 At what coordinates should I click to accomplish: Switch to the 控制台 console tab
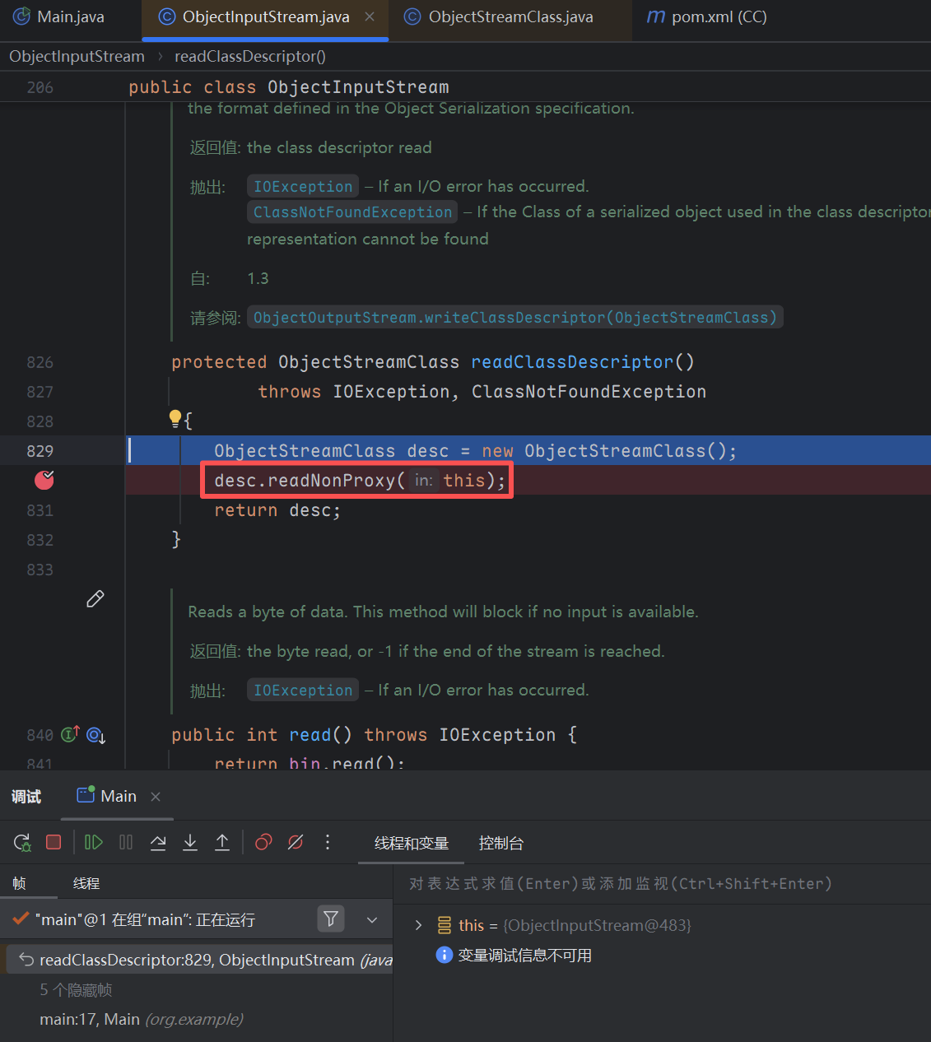pyautogui.click(x=500, y=843)
